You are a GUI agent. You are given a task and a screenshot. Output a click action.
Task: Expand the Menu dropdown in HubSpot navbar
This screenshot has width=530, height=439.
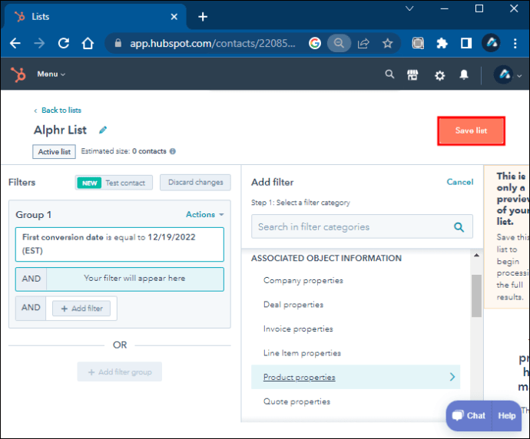(51, 74)
